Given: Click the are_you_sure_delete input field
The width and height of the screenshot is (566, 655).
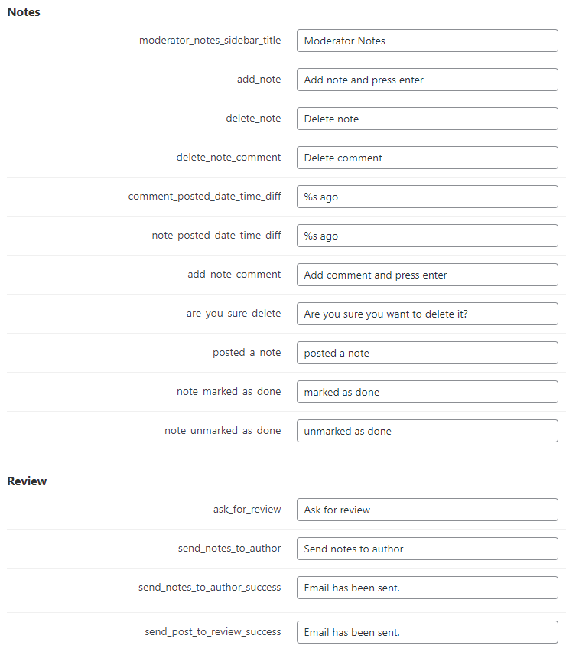Looking at the screenshot, I should click(x=428, y=314).
